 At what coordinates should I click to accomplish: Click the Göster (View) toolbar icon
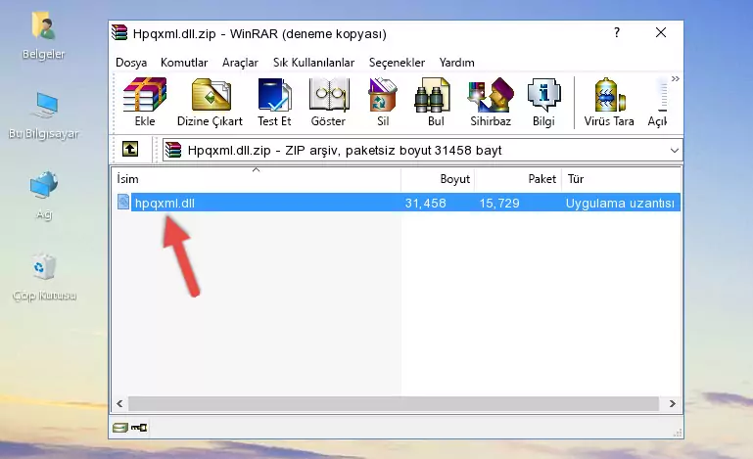point(328,102)
